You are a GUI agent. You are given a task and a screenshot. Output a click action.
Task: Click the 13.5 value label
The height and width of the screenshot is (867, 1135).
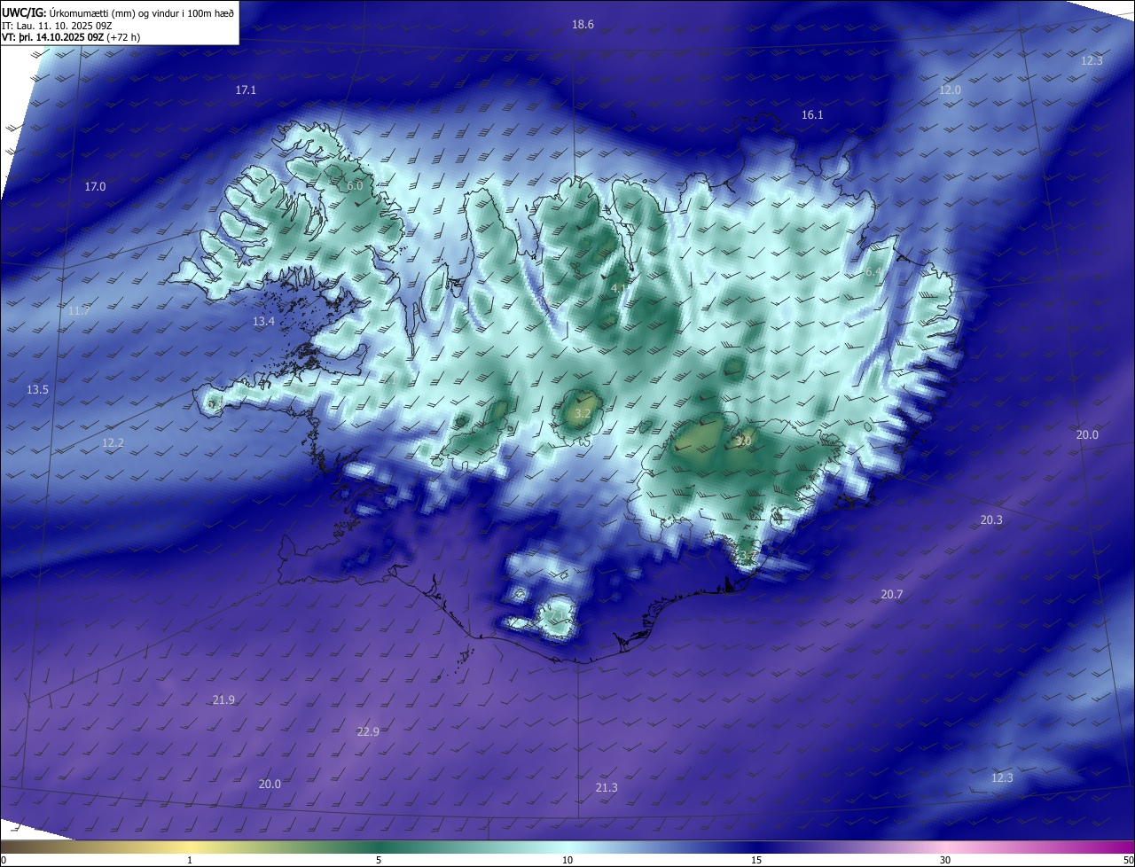pos(37,390)
